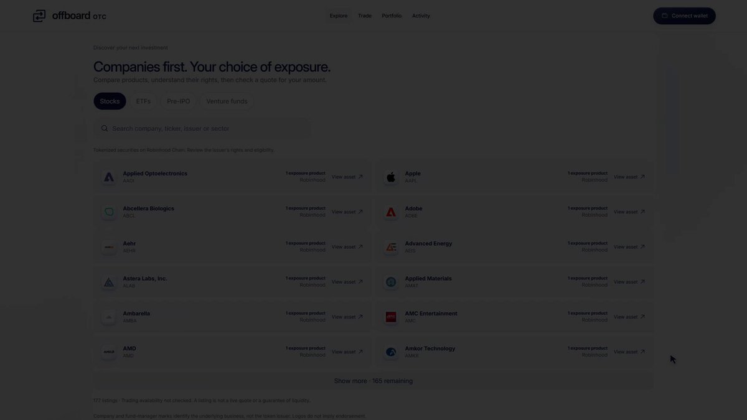Go to the Portfolio page
This screenshot has height=420, width=747.
pos(392,16)
